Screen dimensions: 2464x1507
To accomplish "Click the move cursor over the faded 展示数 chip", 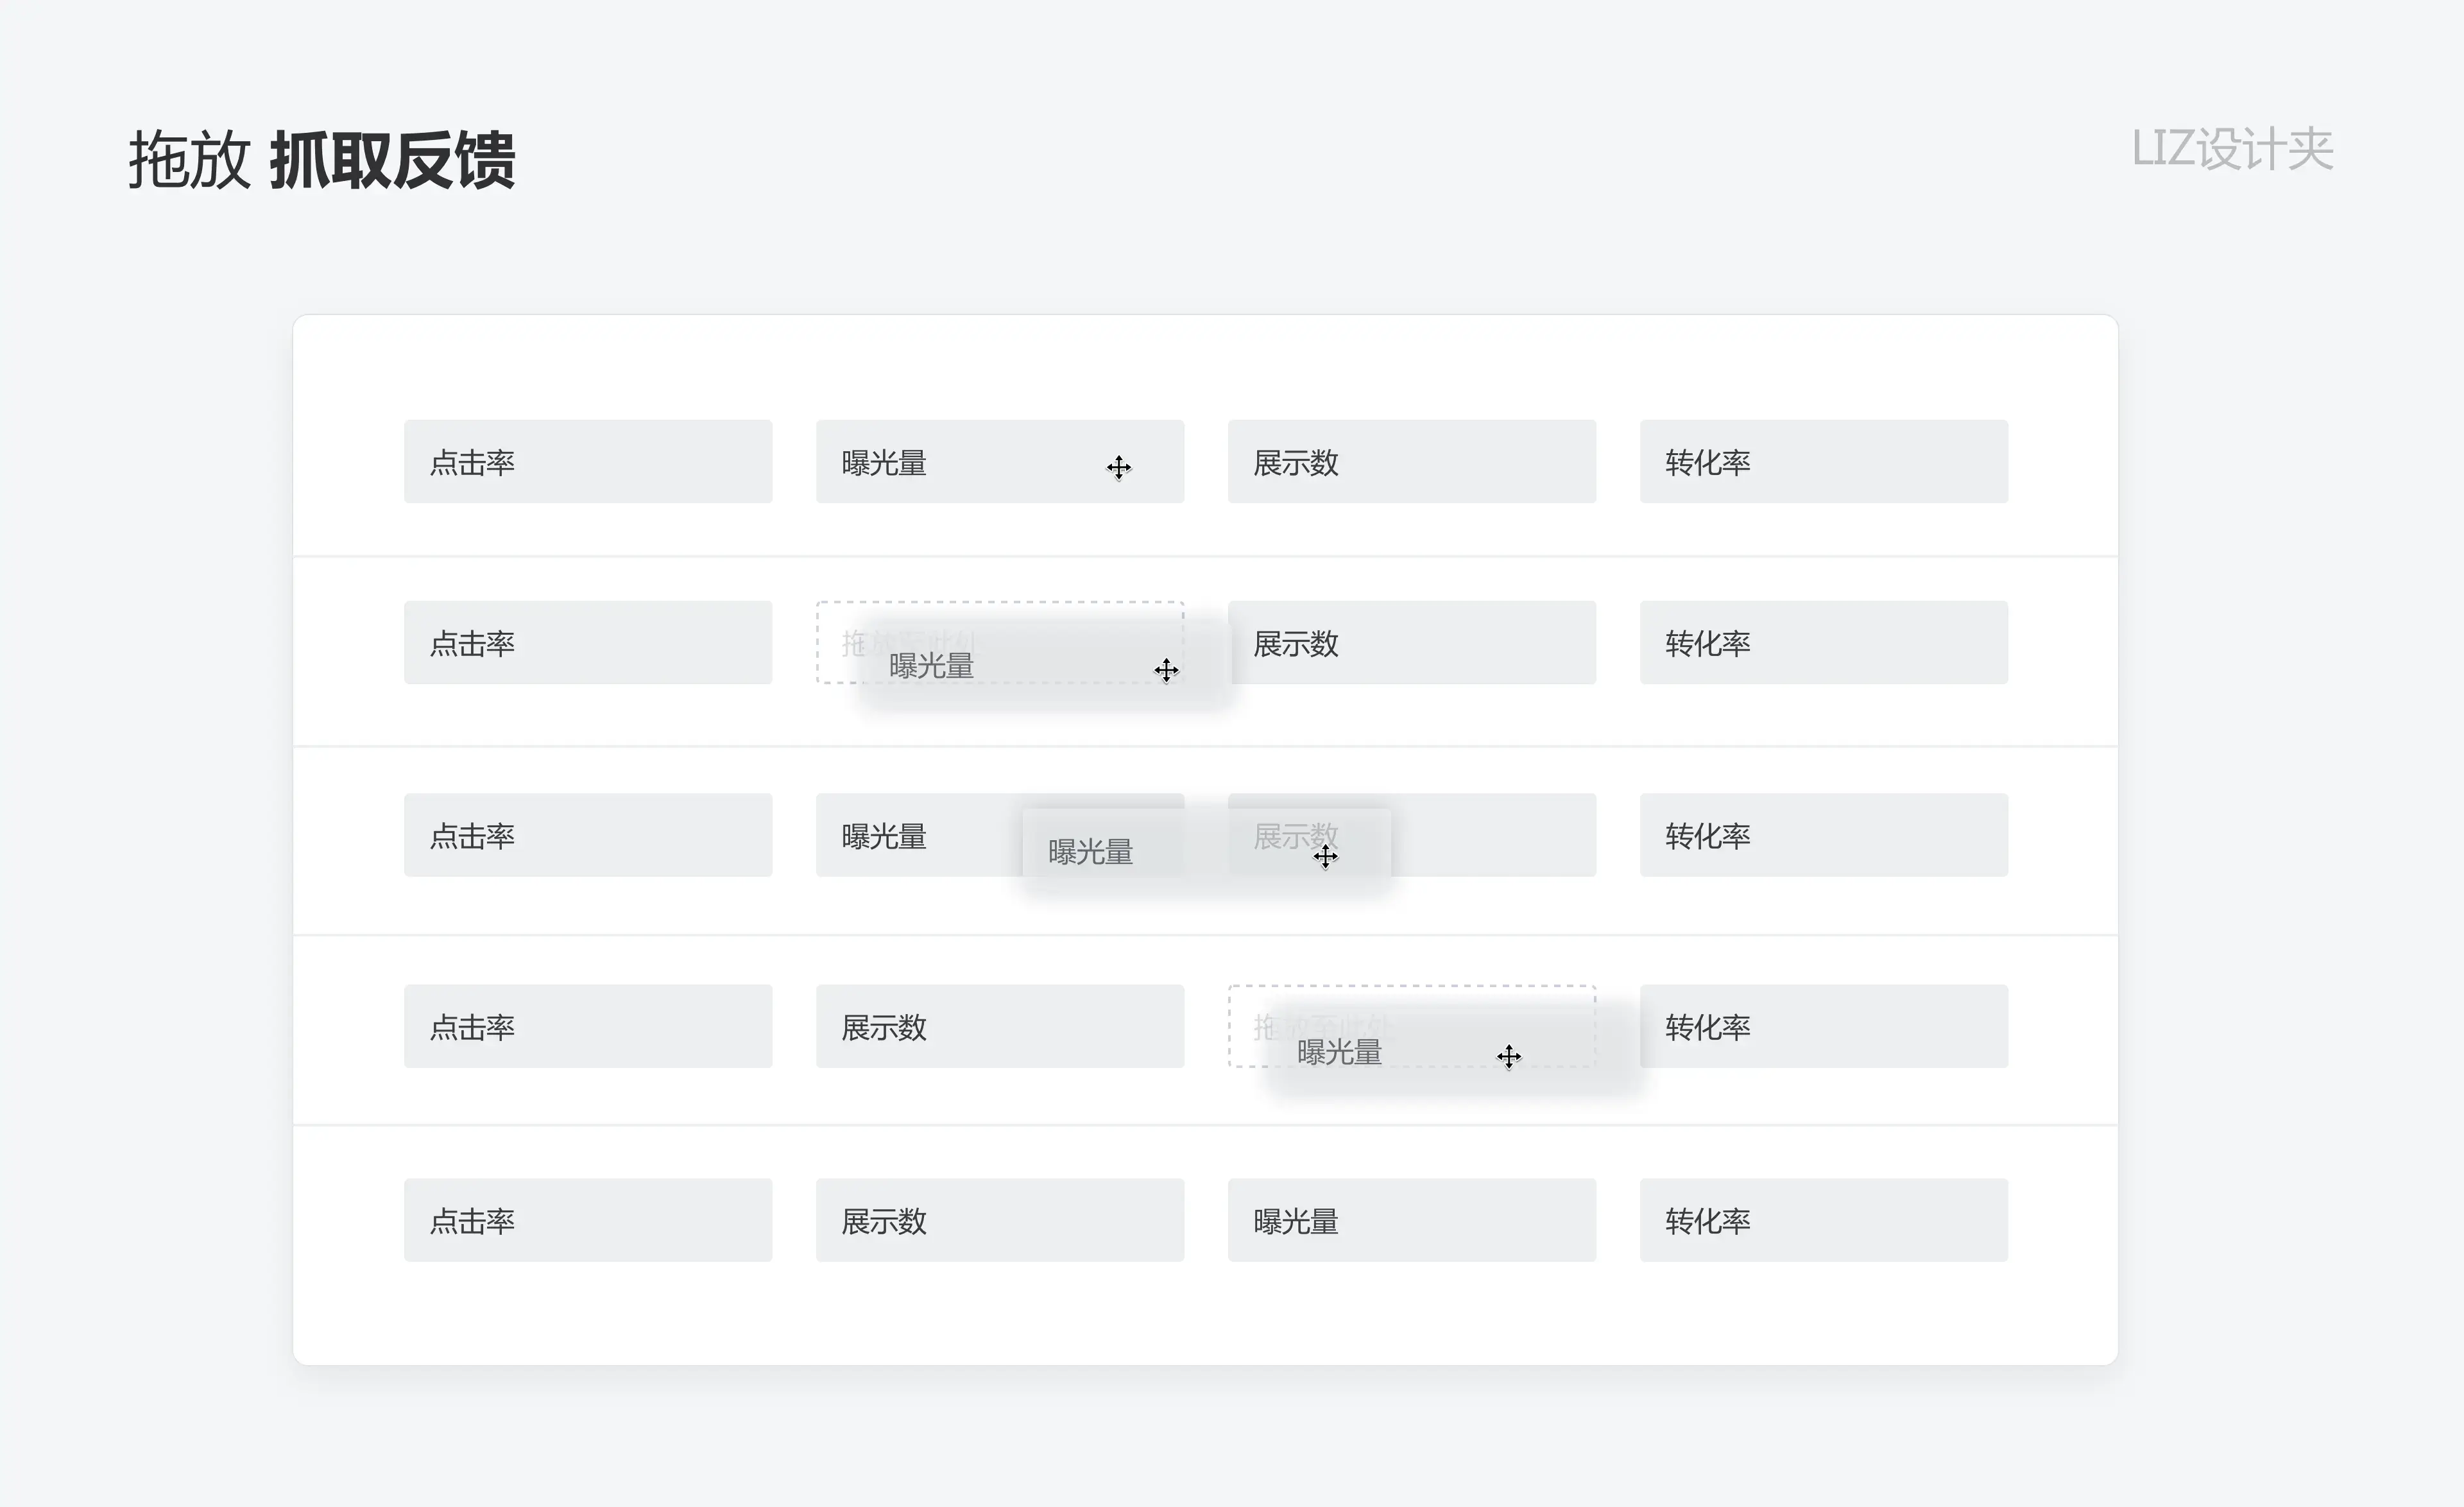I will (x=1325, y=856).
